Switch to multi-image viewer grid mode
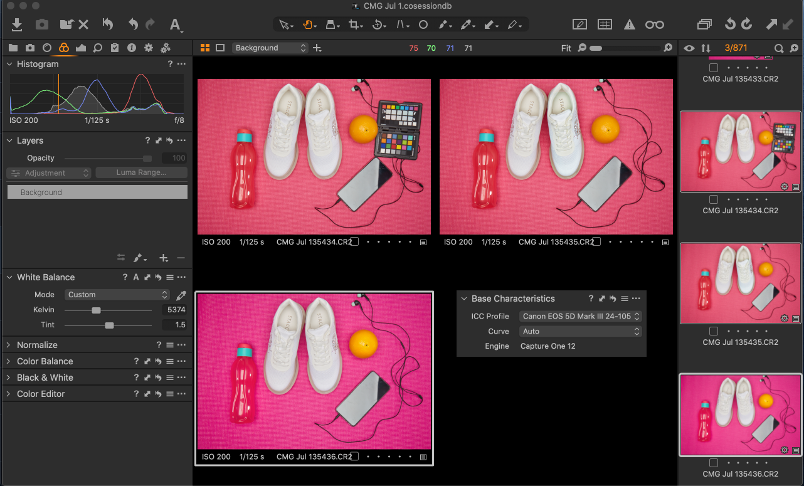 click(205, 48)
